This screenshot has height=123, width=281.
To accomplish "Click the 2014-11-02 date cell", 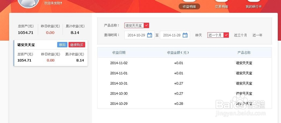I will pyautogui.click(x=119, y=63).
